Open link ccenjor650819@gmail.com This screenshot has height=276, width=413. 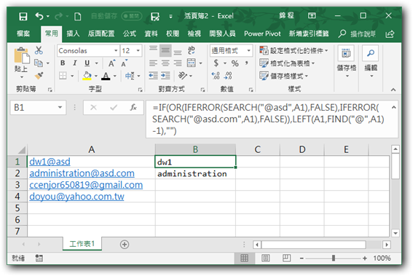(x=86, y=185)
